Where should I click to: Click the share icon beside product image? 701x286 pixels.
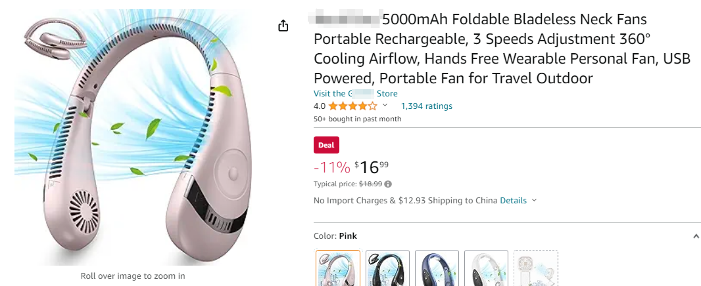(283, 26)
